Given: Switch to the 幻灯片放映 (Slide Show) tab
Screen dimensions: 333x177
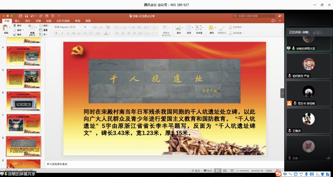Looking at the screenshot, I should [x=63, y=21].
